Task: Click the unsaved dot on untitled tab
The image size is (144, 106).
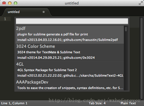Action: click(43, 12)
